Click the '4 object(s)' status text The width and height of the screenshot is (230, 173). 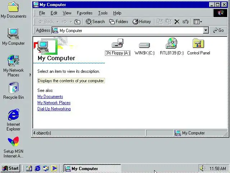tap(42, 133)
